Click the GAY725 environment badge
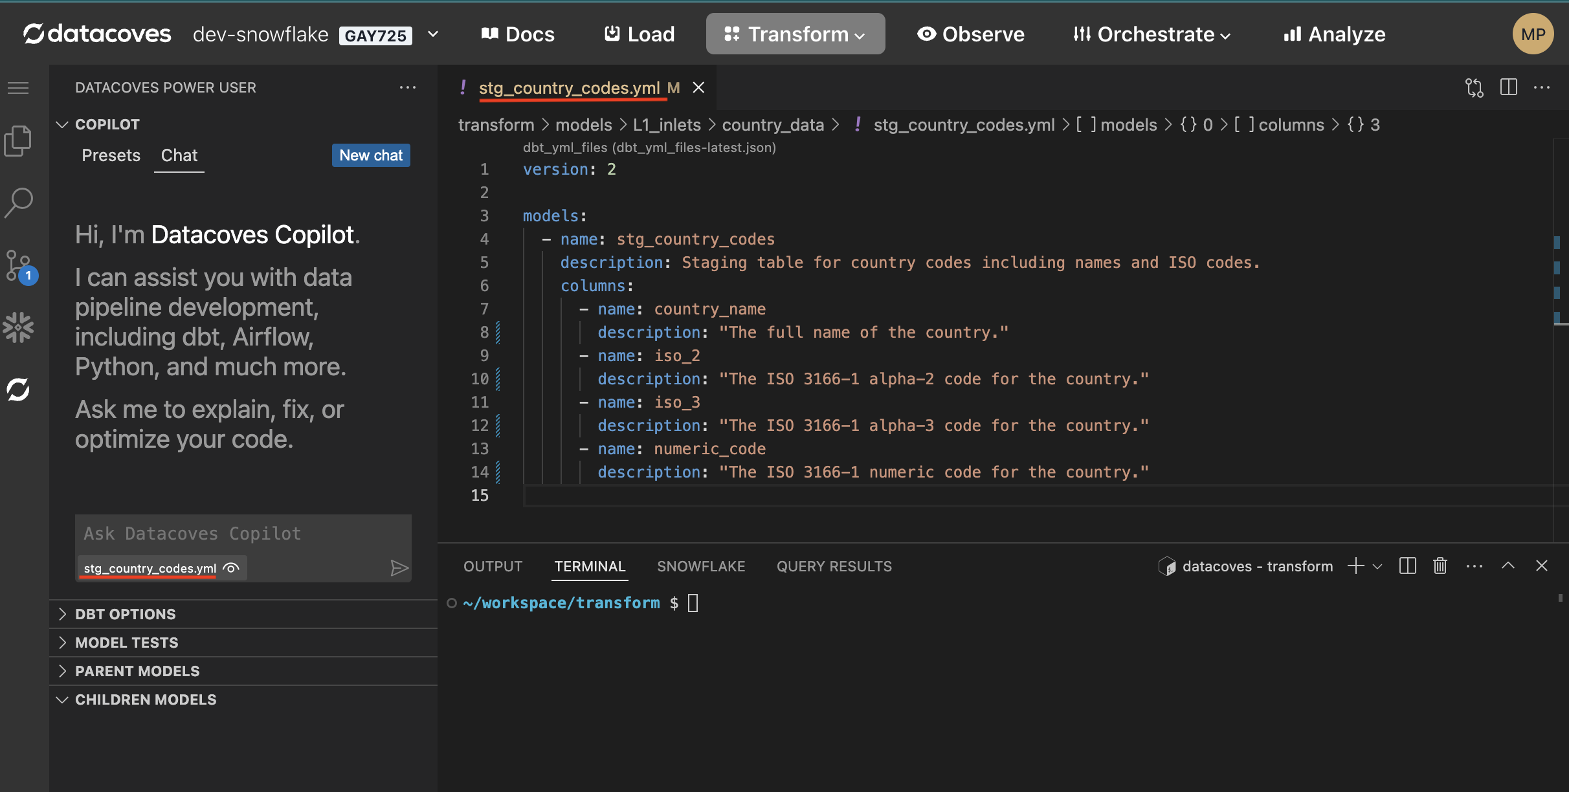The image size is (1569, 792). tap(375, 36)
